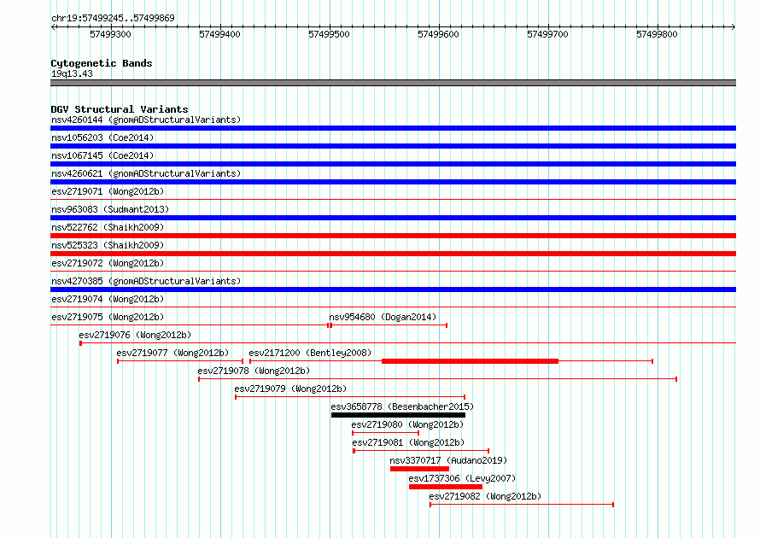This screenshot has width=760, height=538.
Task: Select esv2719079 (Wong2012b) label
Action: (x=290, y=389)
